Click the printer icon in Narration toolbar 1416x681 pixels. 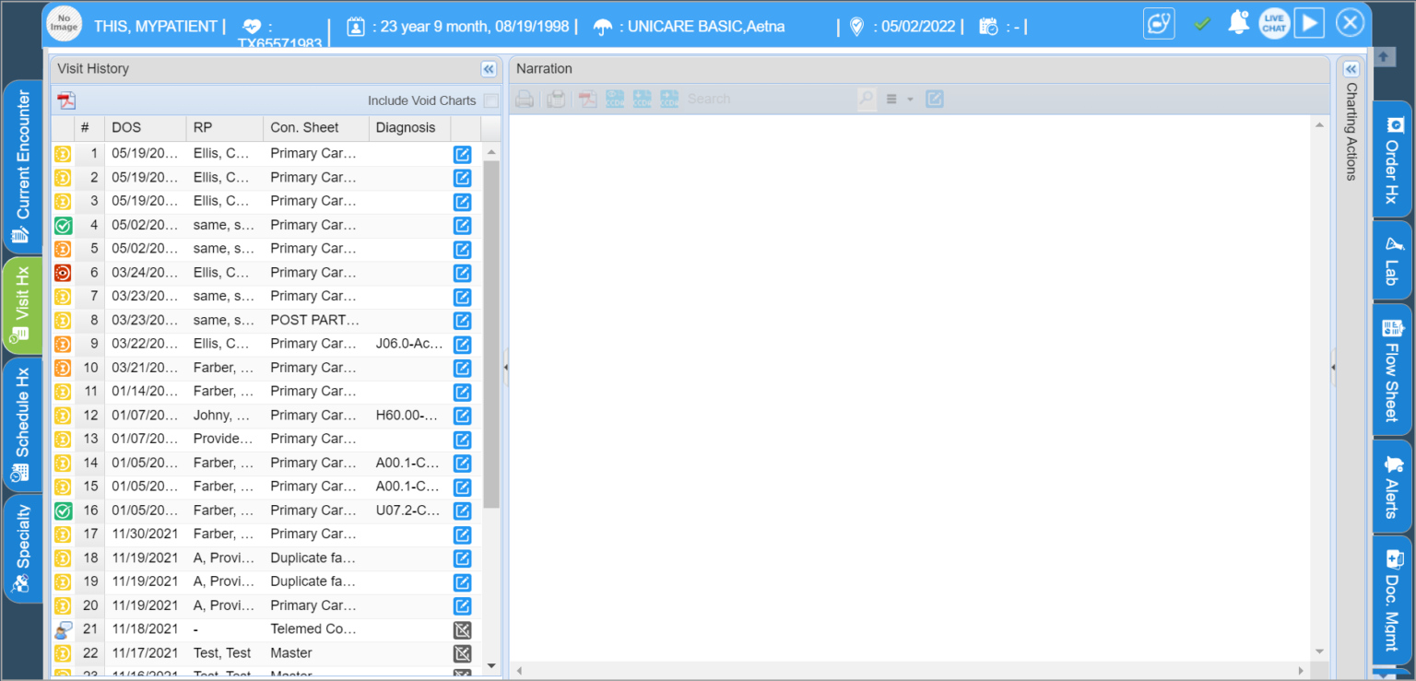click(523, 99)
